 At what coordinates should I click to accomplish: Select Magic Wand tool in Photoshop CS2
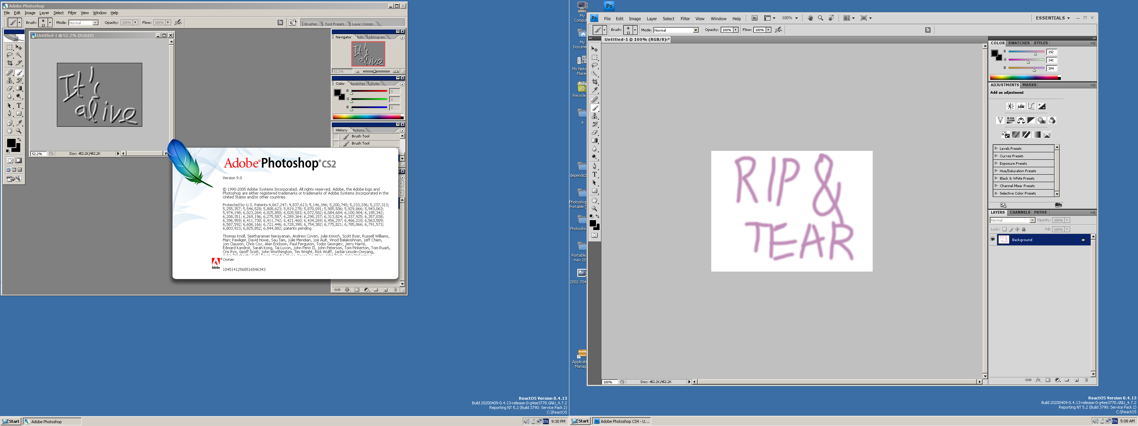(x=19, y=55)
